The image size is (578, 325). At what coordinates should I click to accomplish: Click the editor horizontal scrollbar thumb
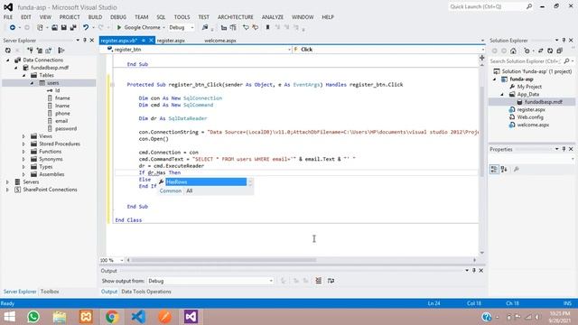[224, 260]
